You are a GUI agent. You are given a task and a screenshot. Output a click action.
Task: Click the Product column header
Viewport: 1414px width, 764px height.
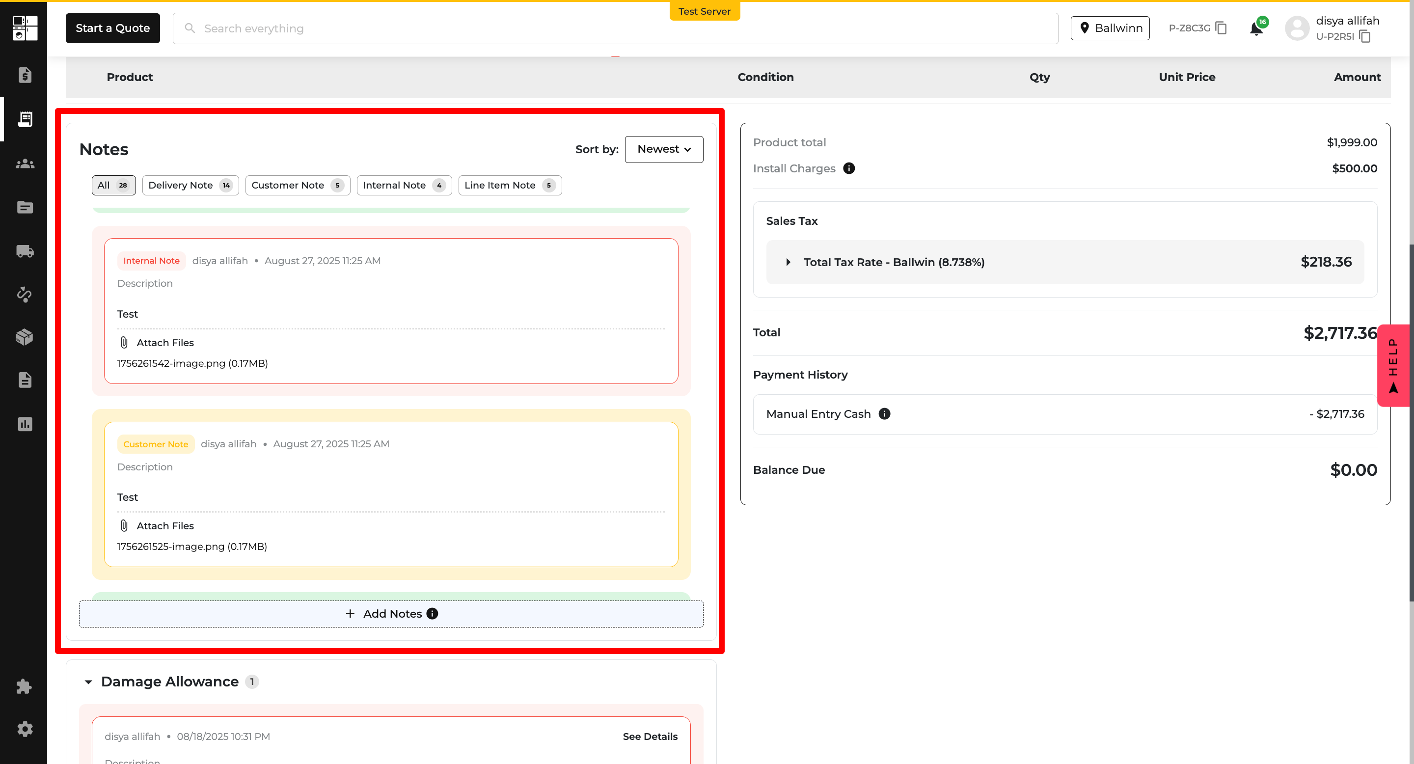tap(130, 77)
